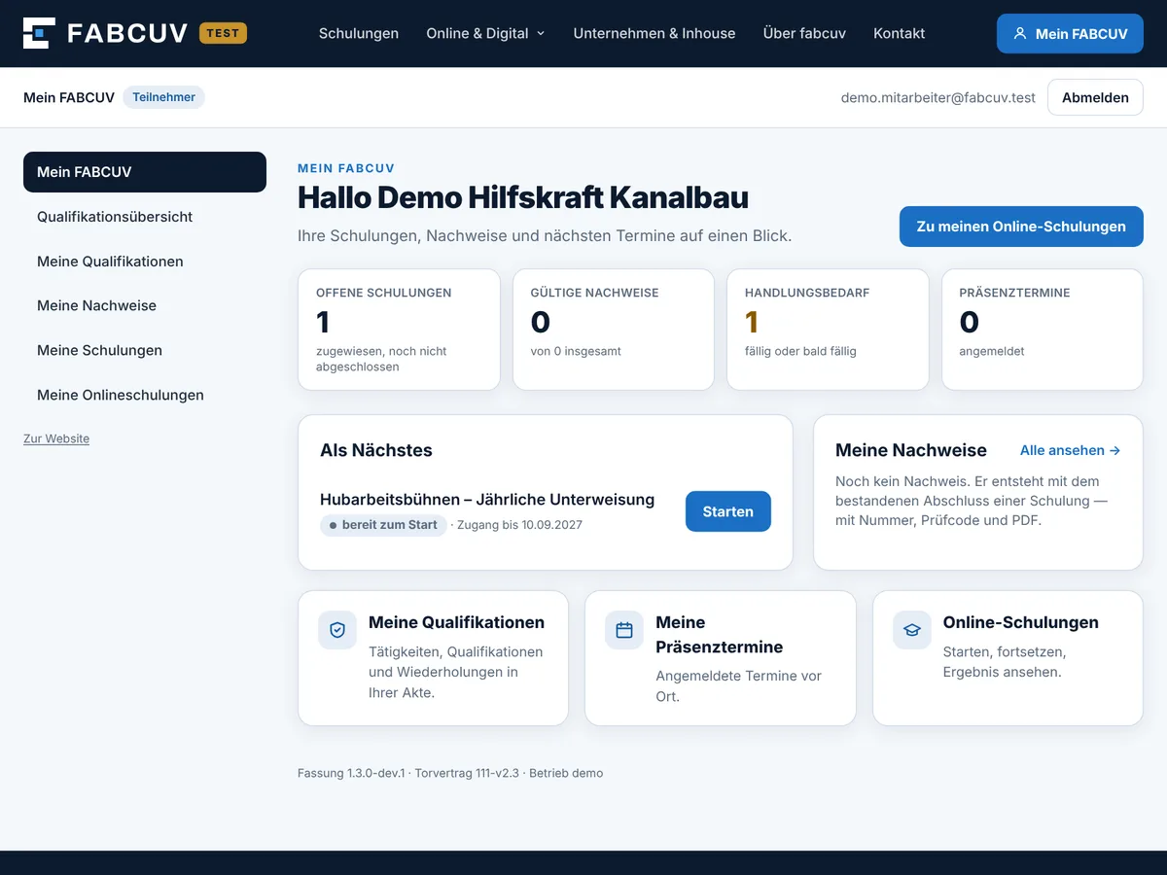Open Kontakt in the top navigation

click(900, 33)
